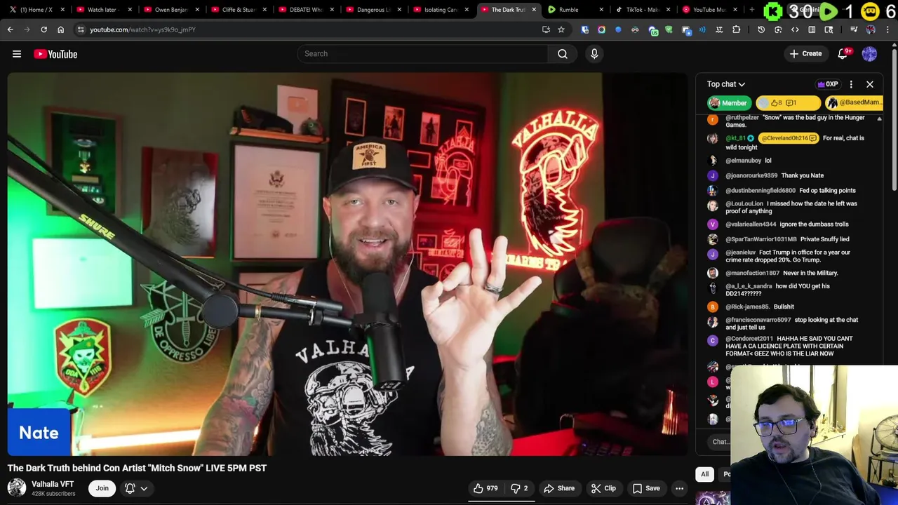Image resolution: width=898 pixels, height=505 pixels.
Task: Select the Member chip in chat
Action: pos(728,103)
